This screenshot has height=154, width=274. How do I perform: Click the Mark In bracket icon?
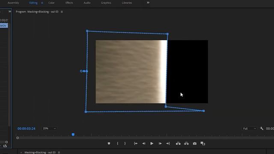(118, 144)
